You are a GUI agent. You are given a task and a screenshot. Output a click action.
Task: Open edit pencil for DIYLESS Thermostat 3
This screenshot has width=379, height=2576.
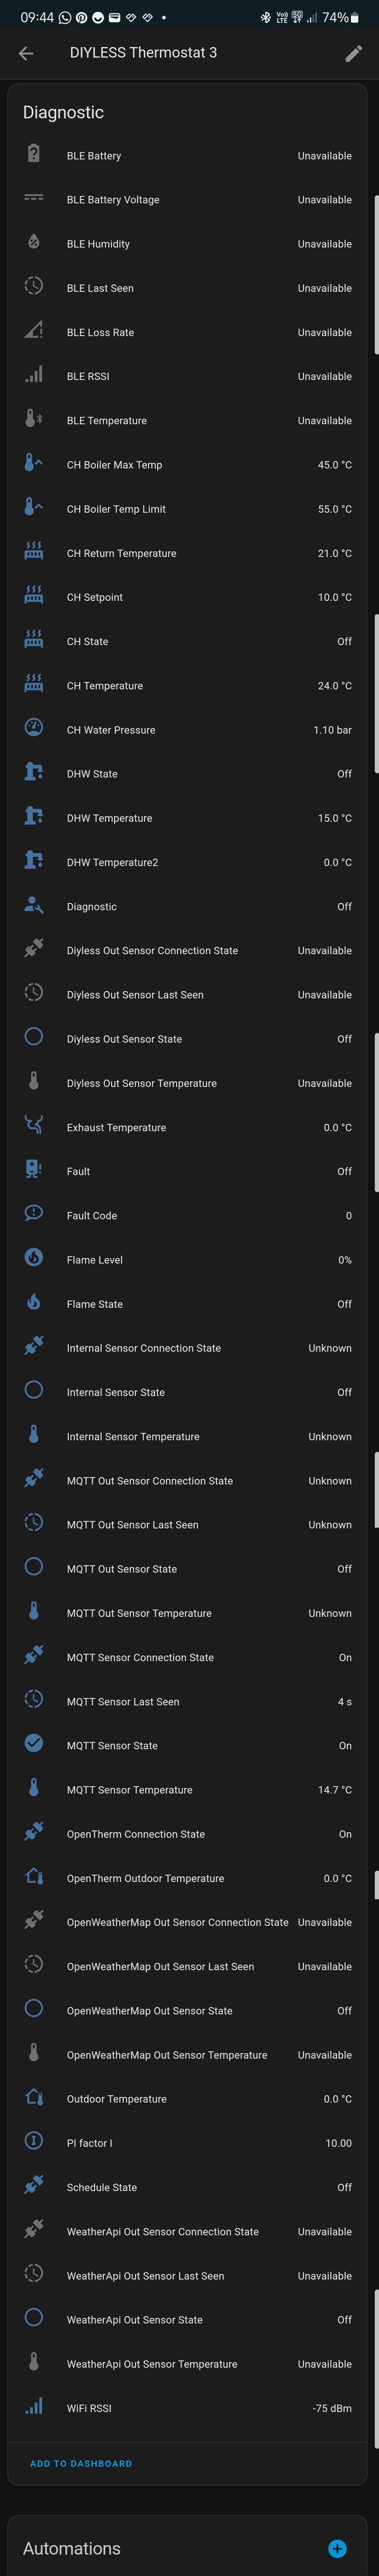click(353, 53)
